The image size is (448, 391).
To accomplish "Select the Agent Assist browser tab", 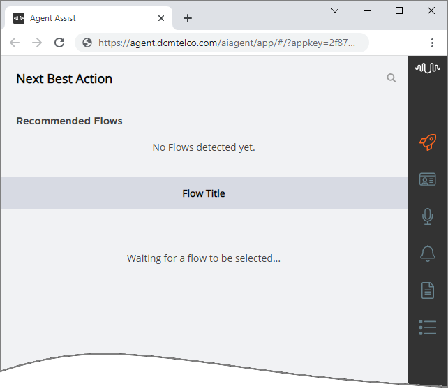I will pos(87,18).
